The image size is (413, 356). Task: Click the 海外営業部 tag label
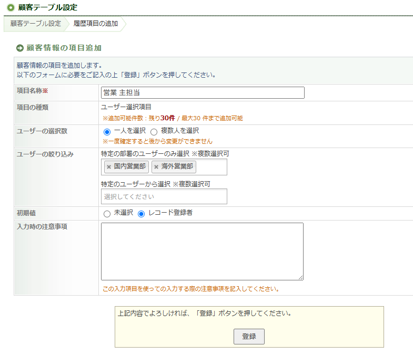tap(177, 166)
